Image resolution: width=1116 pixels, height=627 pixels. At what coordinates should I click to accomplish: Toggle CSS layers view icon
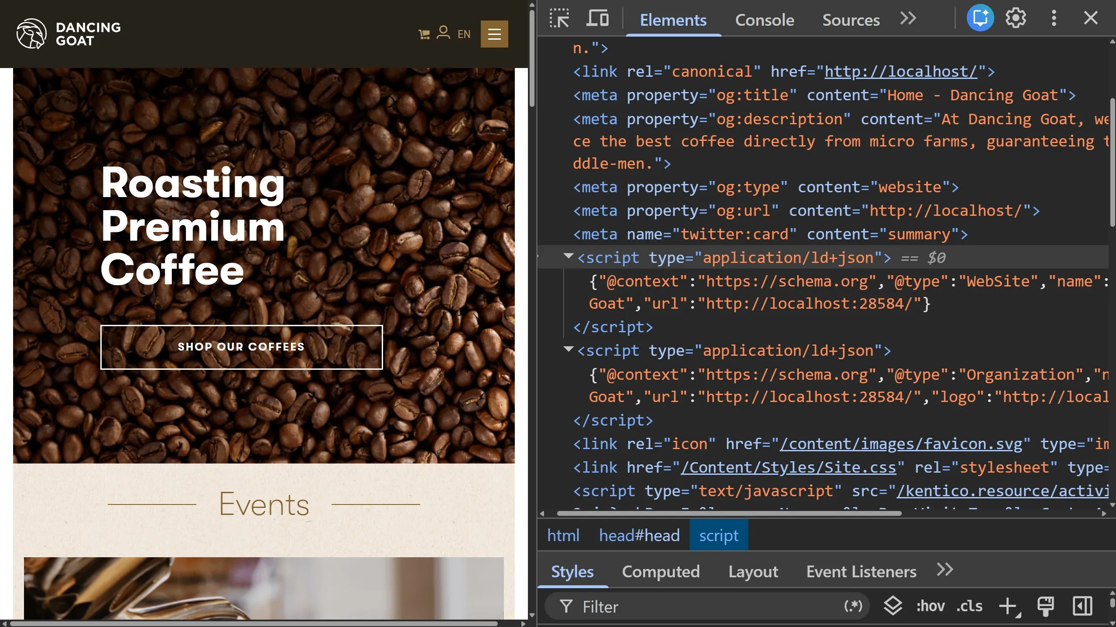tap(893, 606)
